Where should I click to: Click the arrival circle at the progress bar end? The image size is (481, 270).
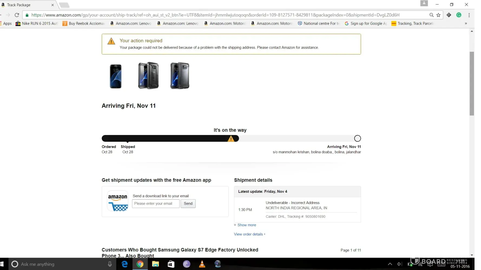tap(357, 139)
